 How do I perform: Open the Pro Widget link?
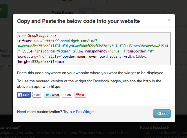pyautogui.click(x=85, y=112)
